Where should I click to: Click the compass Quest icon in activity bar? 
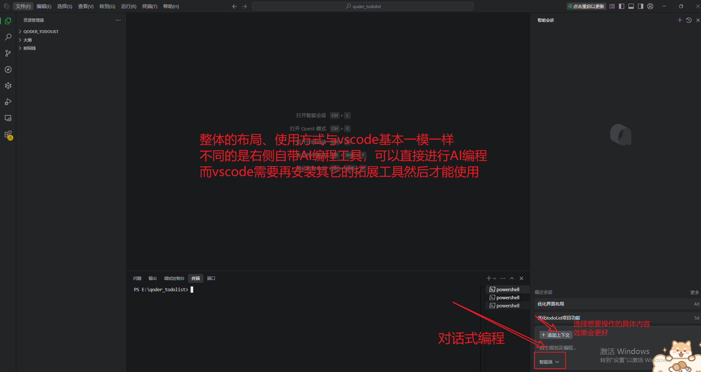8,69
